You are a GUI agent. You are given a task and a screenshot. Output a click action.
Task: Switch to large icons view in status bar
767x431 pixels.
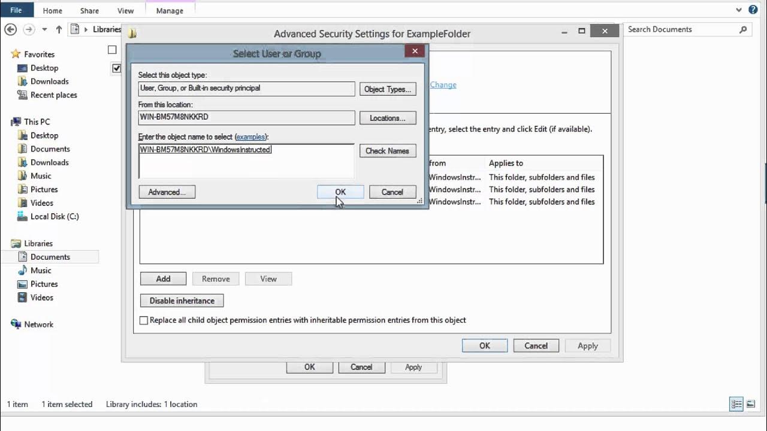[751, 404]
